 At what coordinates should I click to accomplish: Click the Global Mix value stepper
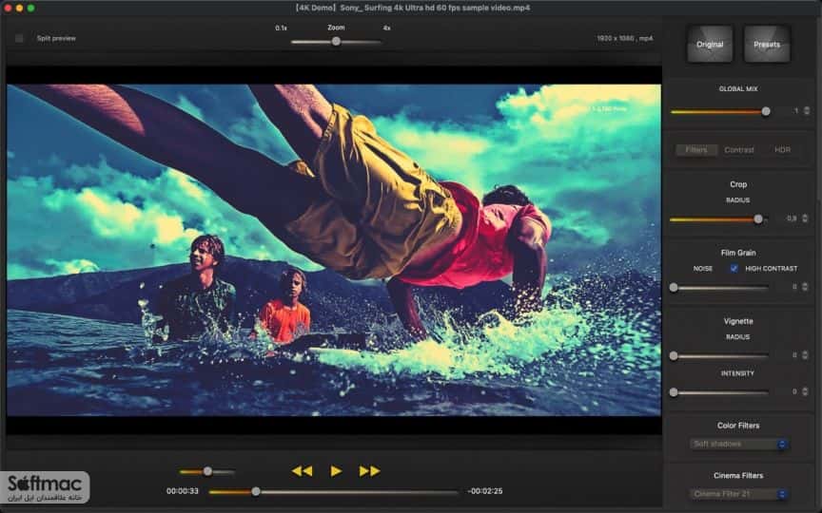tap(806, 110)
